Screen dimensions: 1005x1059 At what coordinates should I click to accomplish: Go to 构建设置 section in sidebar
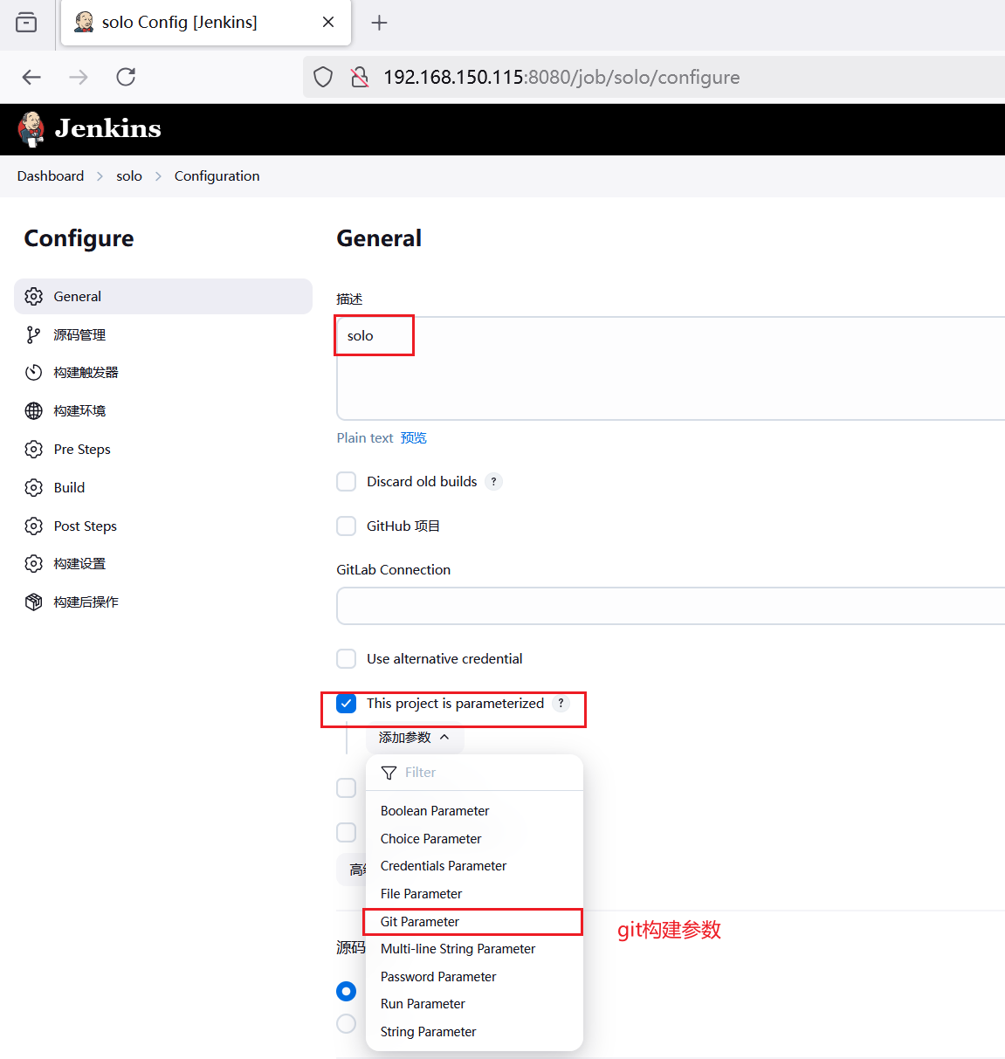coord(163,563)
